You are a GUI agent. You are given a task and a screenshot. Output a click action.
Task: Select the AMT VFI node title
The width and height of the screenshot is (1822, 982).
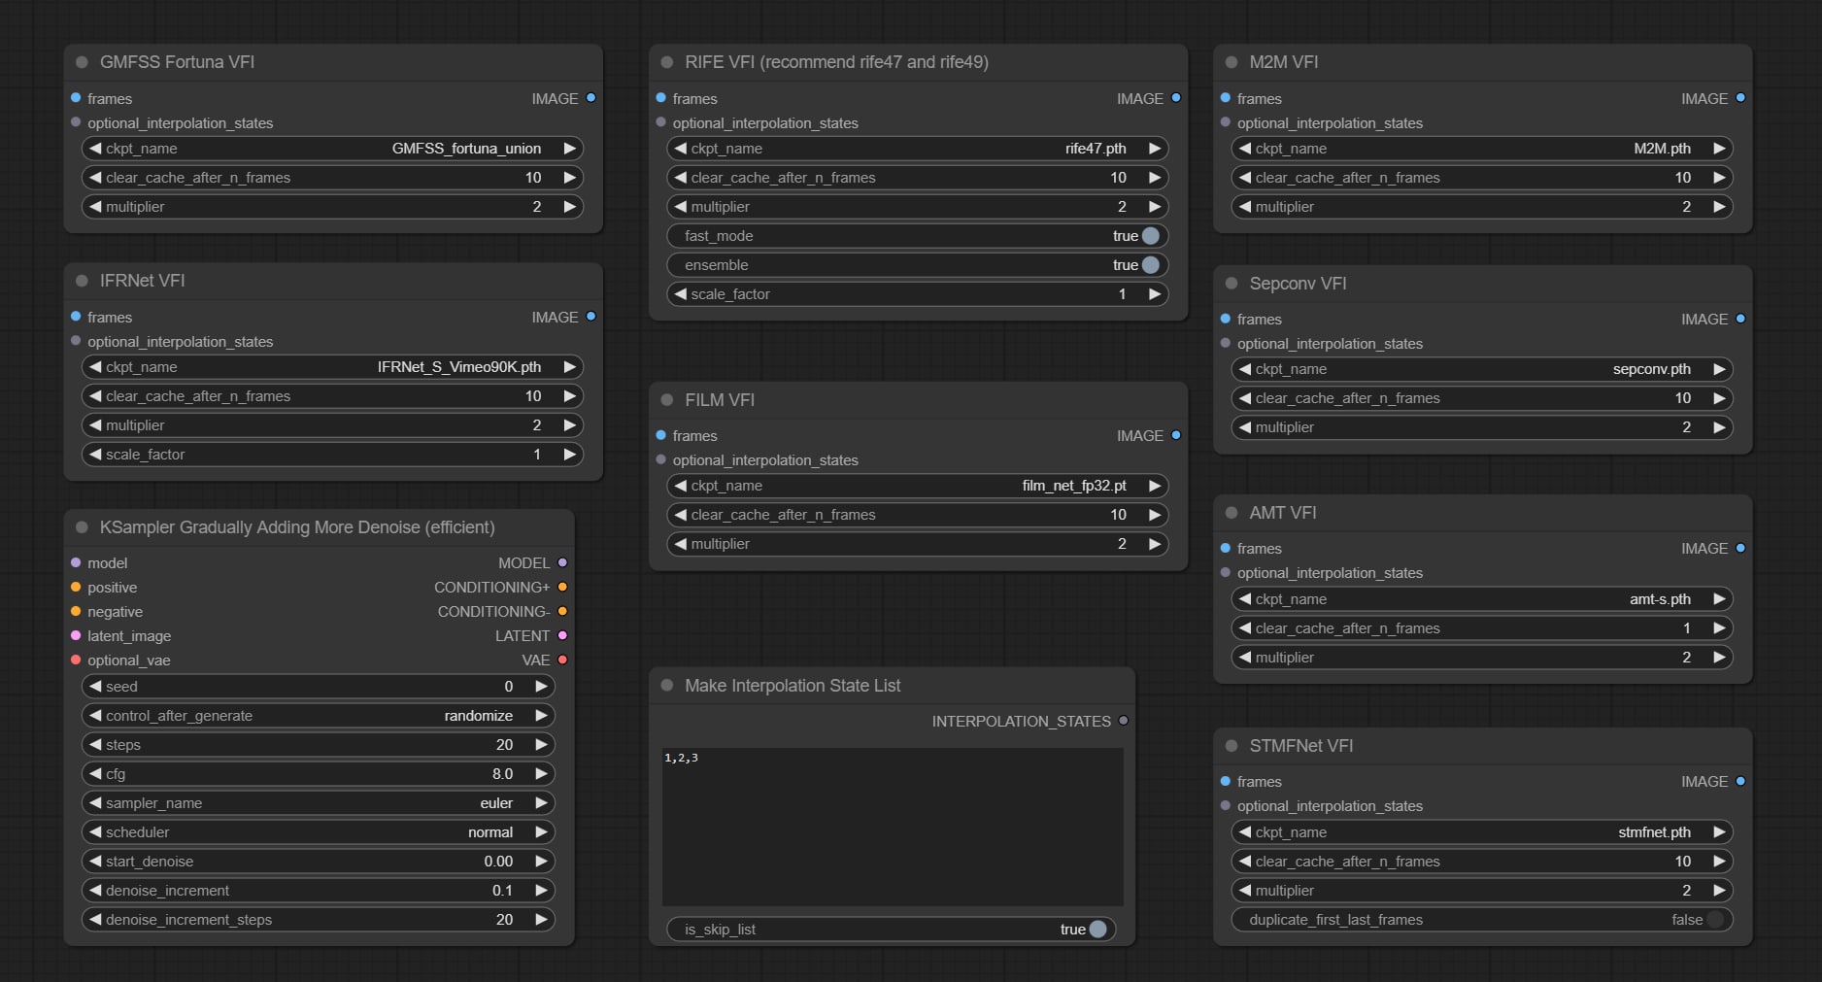click(x=1283, y=513)
